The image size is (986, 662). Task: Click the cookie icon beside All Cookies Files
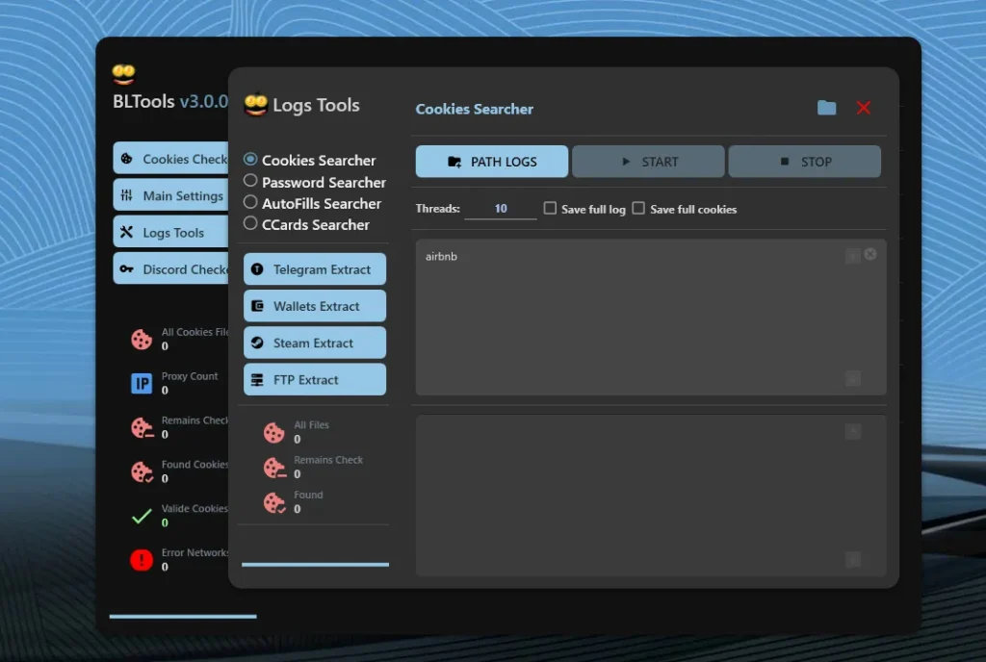coord(142,339)
